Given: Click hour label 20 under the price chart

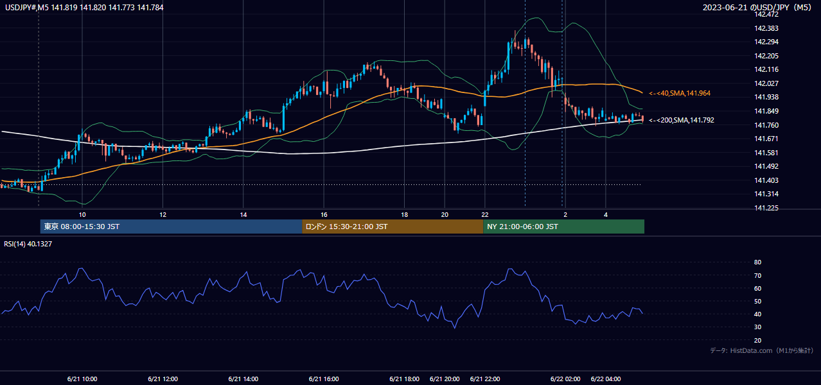Looking at the screenshot, I should pyautogui.click(x=445, y=214).
